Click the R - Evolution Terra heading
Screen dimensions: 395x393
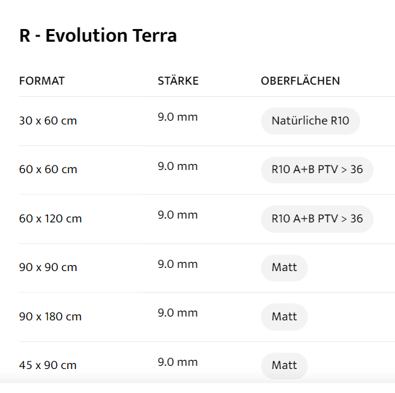click(x=98, y=36)
